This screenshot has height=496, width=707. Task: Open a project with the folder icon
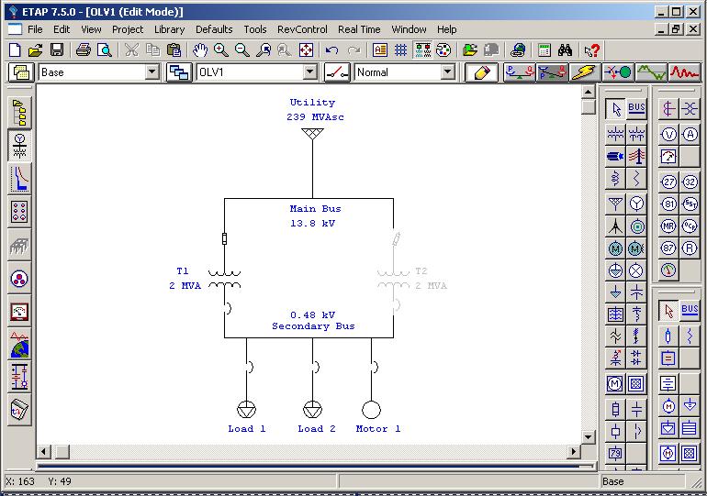point(36,50)
